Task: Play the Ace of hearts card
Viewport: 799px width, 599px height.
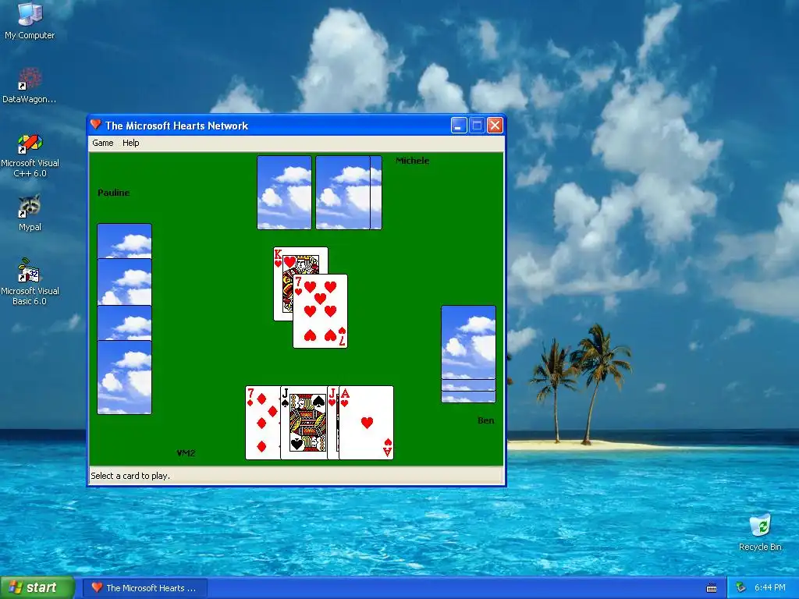Action: [x=367, y=423]
